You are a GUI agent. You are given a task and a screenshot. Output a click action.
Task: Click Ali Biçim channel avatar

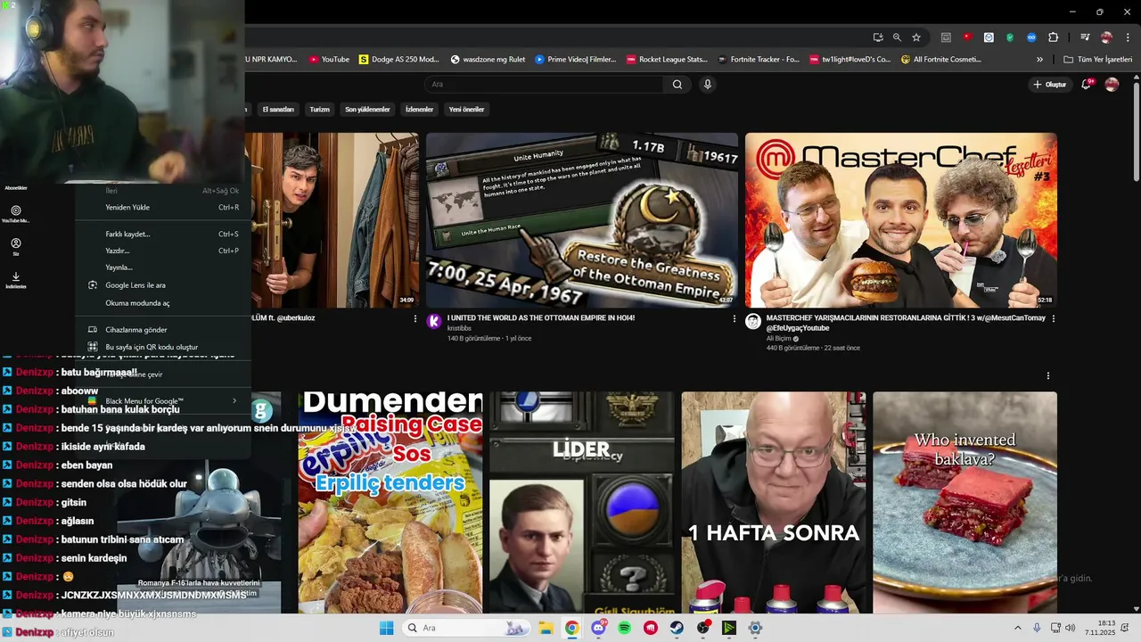753,321
